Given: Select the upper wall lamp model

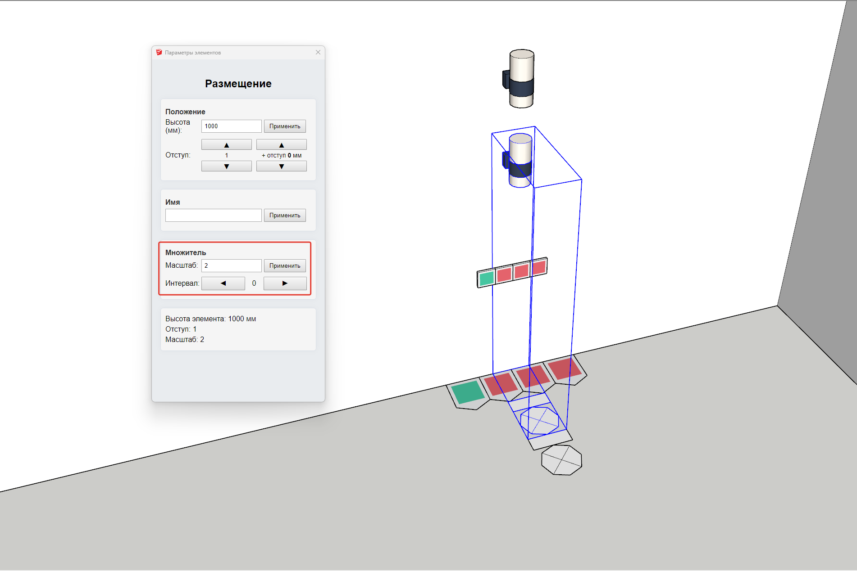Looking at the screenshot, I should [521, 79].
